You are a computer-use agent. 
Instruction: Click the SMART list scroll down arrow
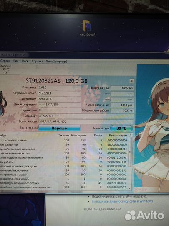[130, 188]
